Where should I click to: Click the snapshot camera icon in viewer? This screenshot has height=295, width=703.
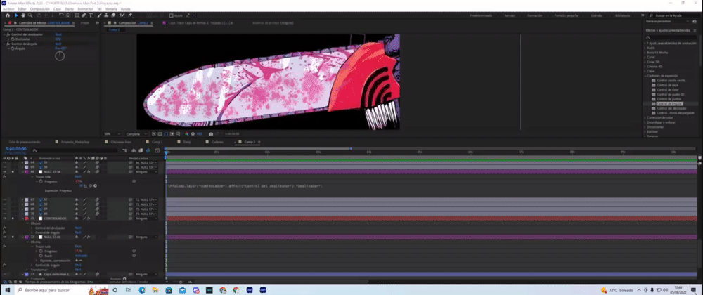(211, 134)
